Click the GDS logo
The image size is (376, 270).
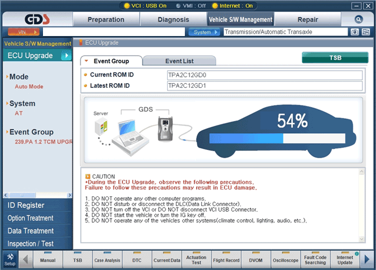coord(37,19)
